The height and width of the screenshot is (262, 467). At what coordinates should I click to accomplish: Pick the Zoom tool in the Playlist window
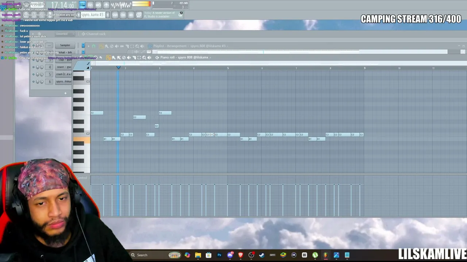coord(137,46)
